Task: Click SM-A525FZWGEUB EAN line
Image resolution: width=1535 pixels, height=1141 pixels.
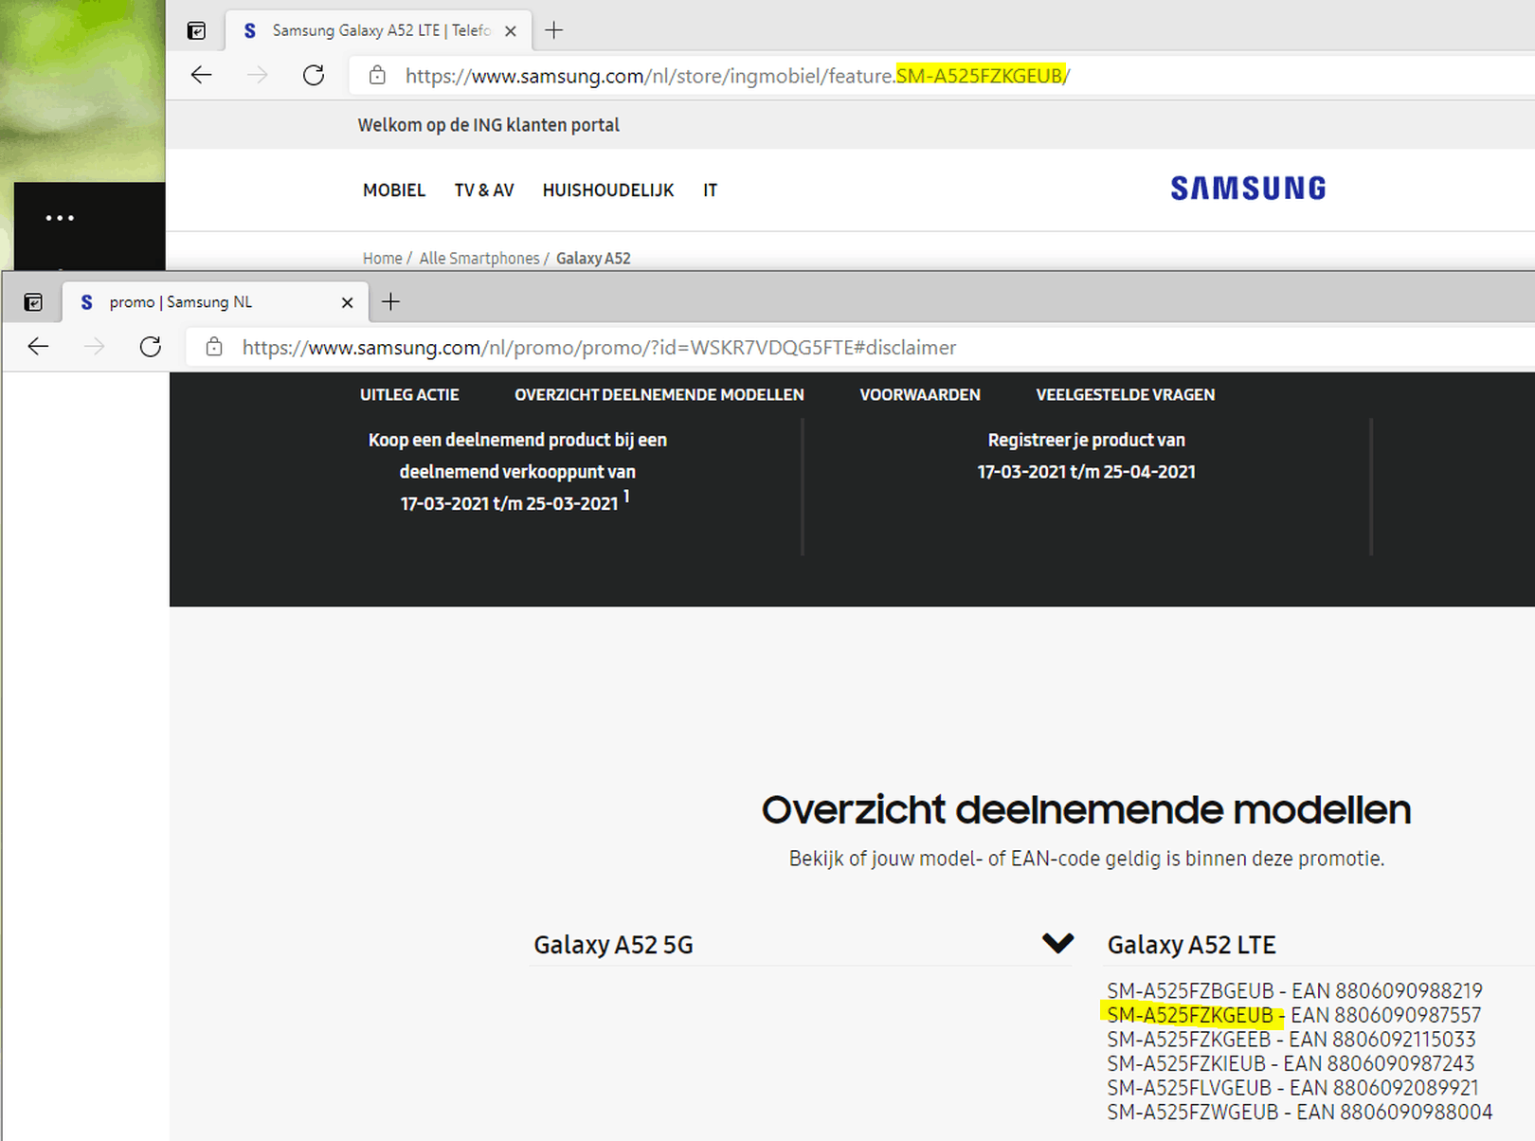Action: pyautogui.click(x=1299, y=1112)
